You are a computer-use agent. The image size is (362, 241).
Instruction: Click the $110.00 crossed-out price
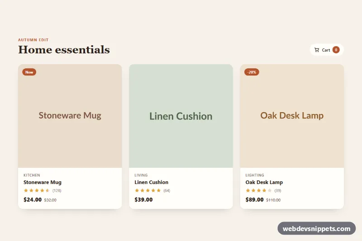pos(273,200)
